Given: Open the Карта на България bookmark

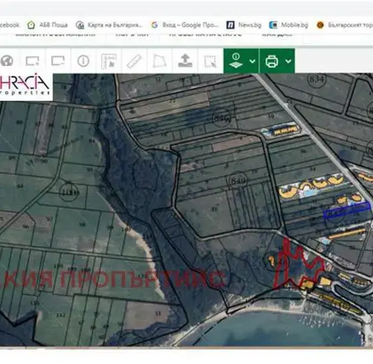Looking at the screenshot, I should point(109,25).
